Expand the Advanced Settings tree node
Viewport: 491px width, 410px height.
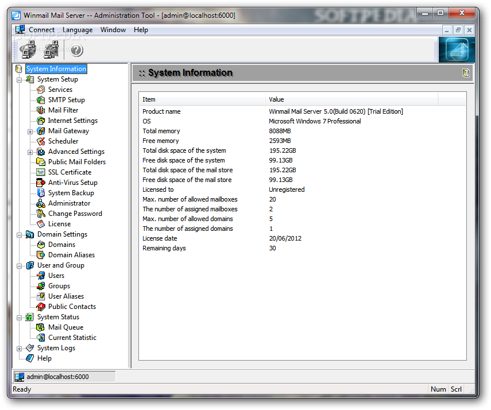[30, 152]
